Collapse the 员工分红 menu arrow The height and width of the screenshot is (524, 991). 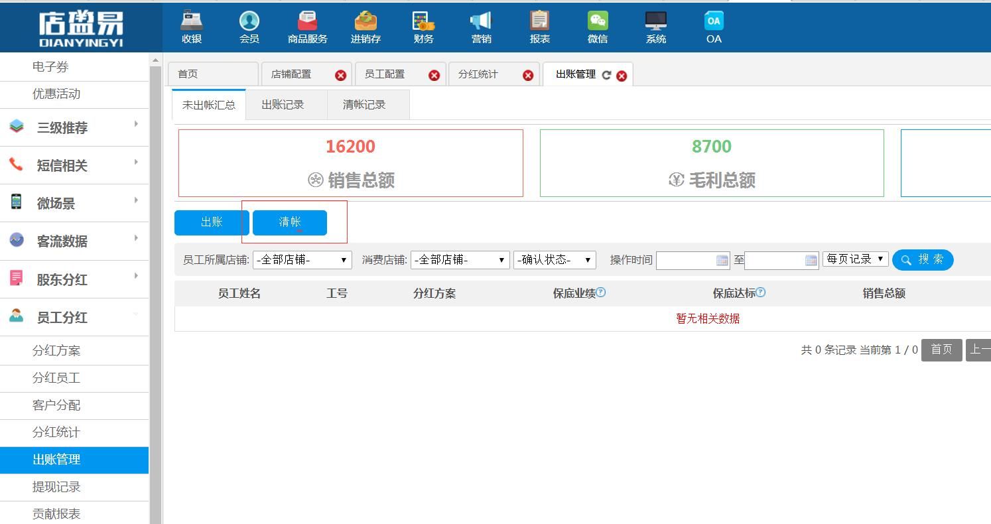(136, 314)
